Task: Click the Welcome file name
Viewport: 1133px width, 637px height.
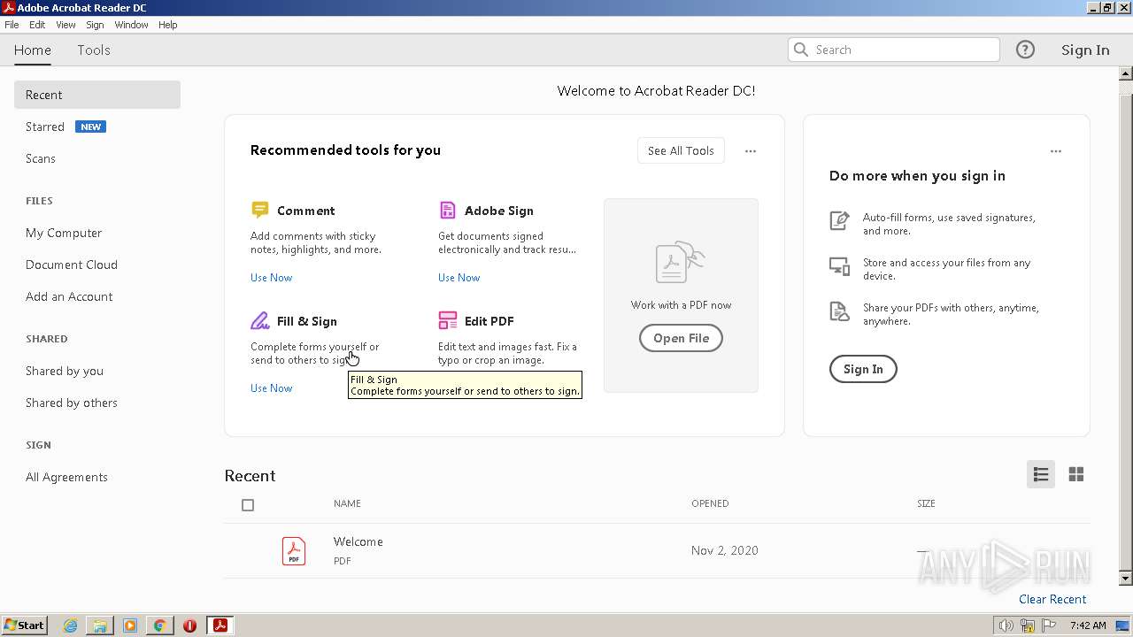Action: (x=358, y=541)
